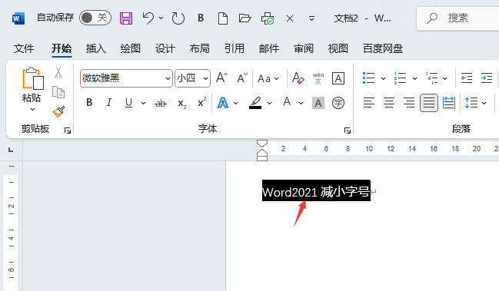This screenshot has width=499, height=291.
Task: Open clipboard pane dialog launcher
Action: tap(68, 131)
